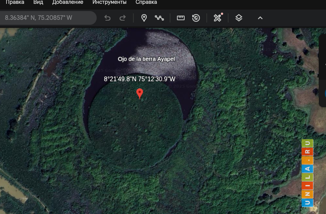Click the UNILA.RU colored watermark logo
Image resolution: width=326 pixels, height=214 pixels.
(x=307, y=173)
